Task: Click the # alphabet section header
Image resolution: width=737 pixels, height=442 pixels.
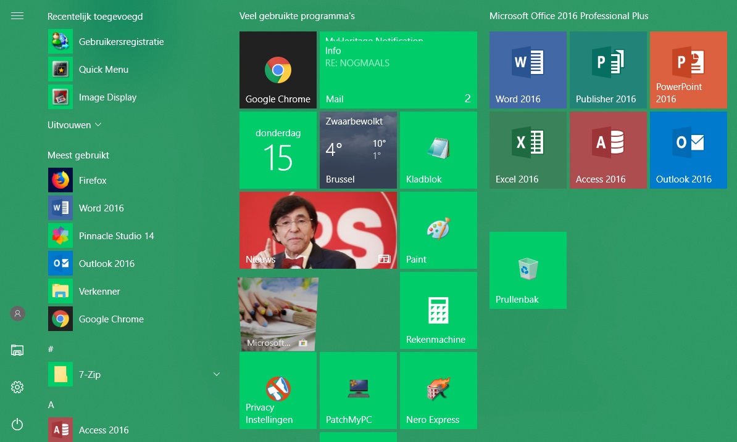Action: pos(51,349)
